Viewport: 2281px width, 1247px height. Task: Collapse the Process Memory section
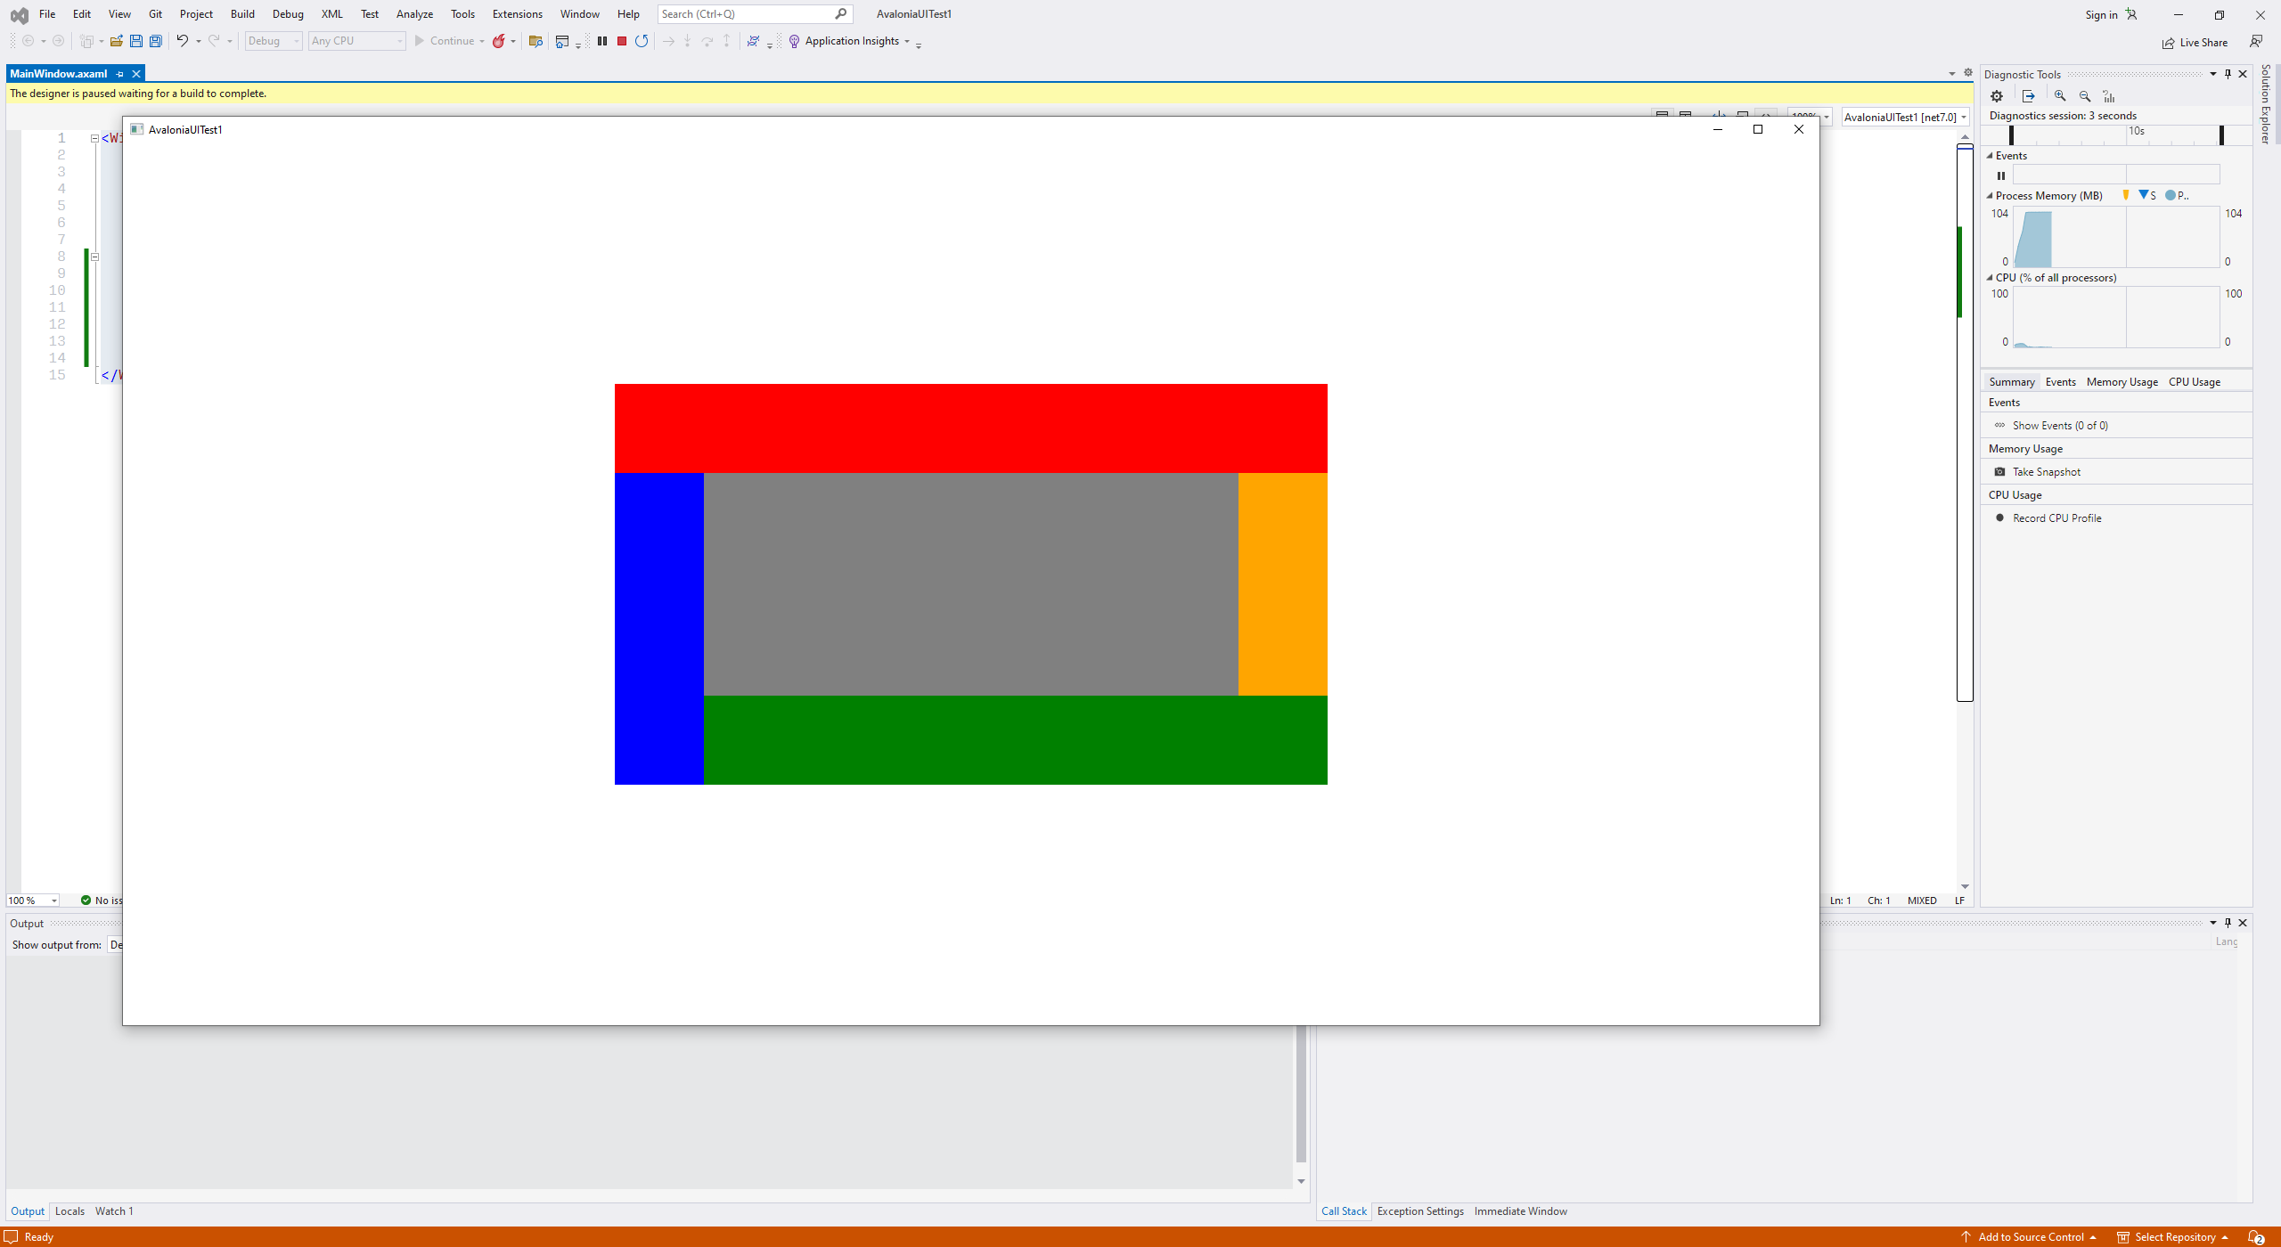(x=1989, y=195)
